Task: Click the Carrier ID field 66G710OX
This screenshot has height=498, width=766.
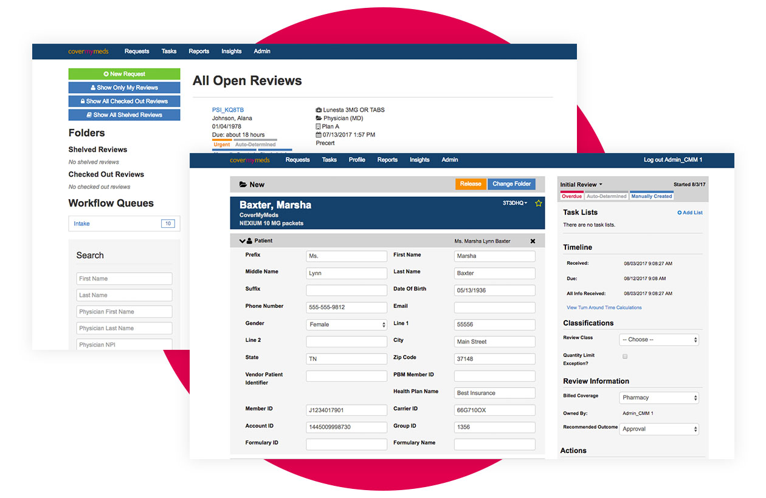Action: [x=495, y=410]
